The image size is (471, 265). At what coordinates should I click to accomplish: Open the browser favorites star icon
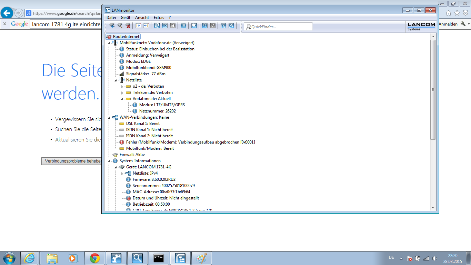click(x=457, y=13)
